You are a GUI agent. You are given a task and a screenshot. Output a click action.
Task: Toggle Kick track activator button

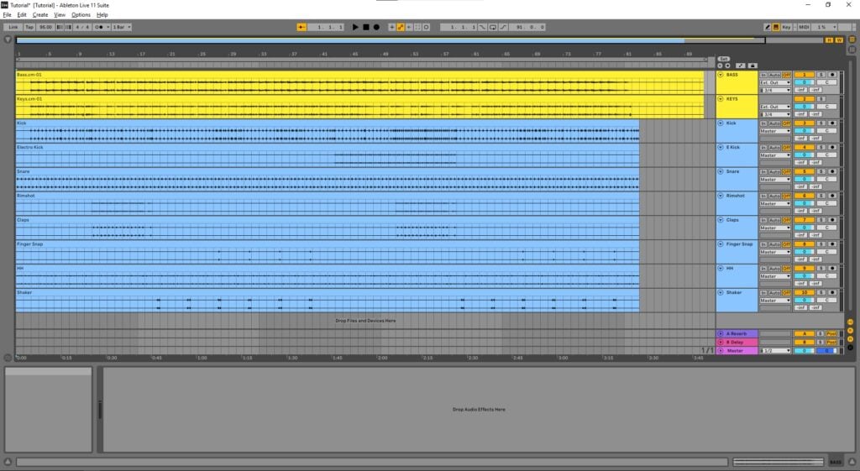804,123
